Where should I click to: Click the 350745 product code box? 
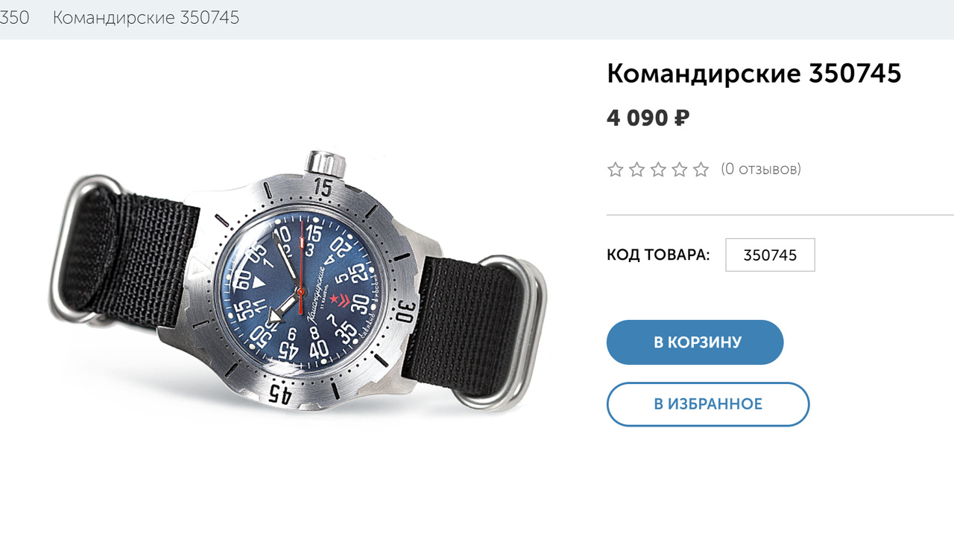(770, 255)
